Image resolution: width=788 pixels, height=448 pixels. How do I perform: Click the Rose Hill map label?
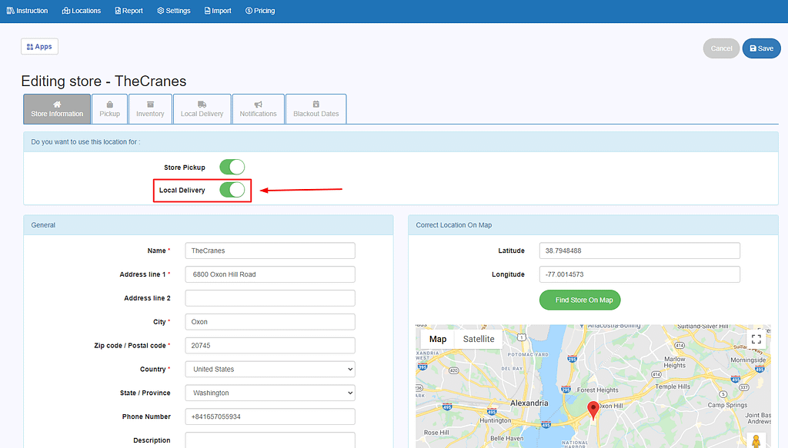click(436, 433)
